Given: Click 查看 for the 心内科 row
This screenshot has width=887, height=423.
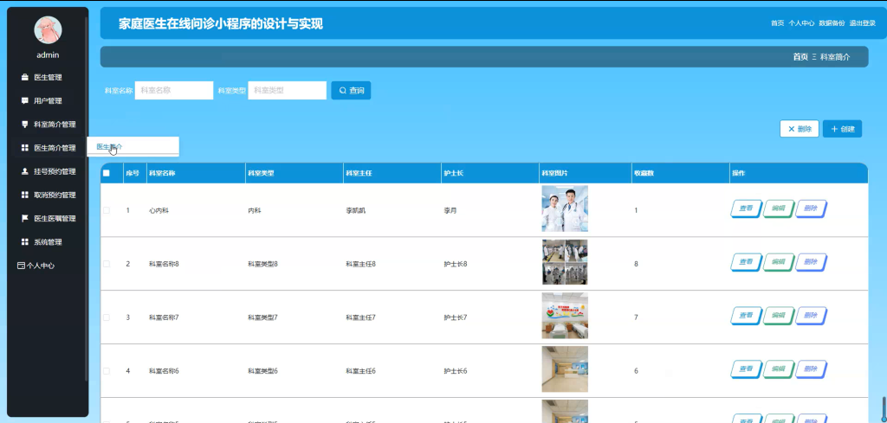Looking at the screenshot, I should coord(746,208).
